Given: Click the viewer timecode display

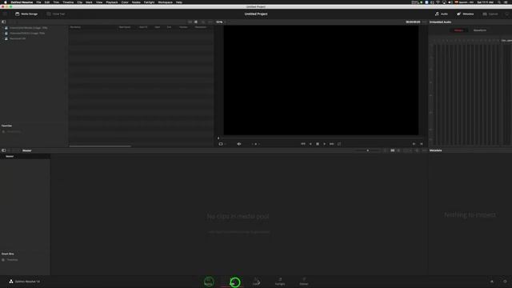Looking at the screenshot, I should (413, 22).
